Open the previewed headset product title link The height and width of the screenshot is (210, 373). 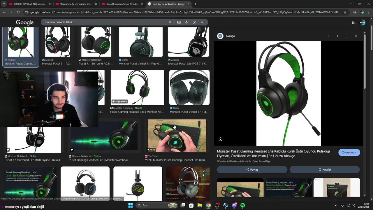click(x=273, y=154)
